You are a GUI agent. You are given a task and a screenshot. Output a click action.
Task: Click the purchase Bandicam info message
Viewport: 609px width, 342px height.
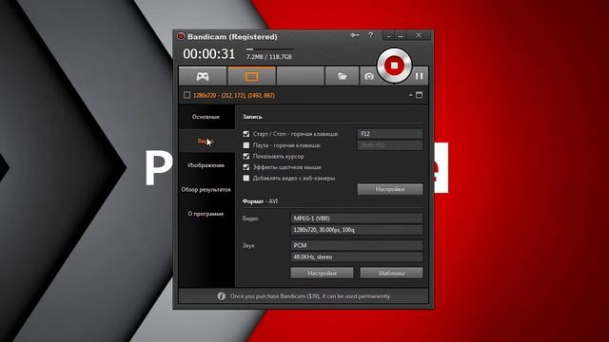coord(310,296)
